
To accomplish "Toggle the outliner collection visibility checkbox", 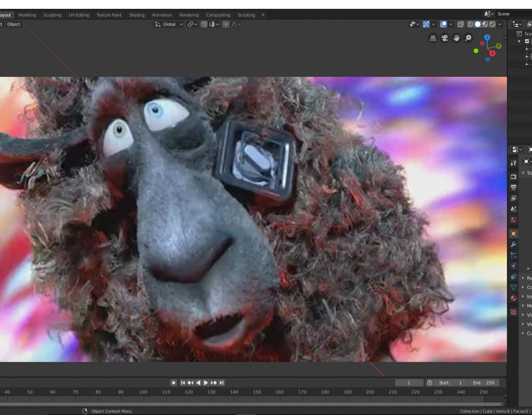I will pyautogui.click(x=527, y=41).
